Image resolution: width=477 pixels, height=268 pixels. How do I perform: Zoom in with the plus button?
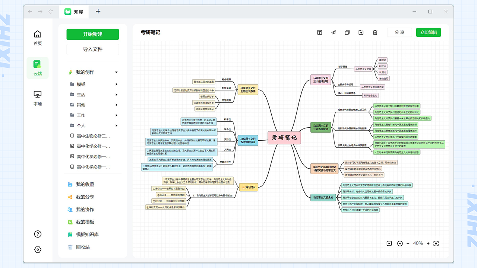pyautogui.click(x=428, y=243)
